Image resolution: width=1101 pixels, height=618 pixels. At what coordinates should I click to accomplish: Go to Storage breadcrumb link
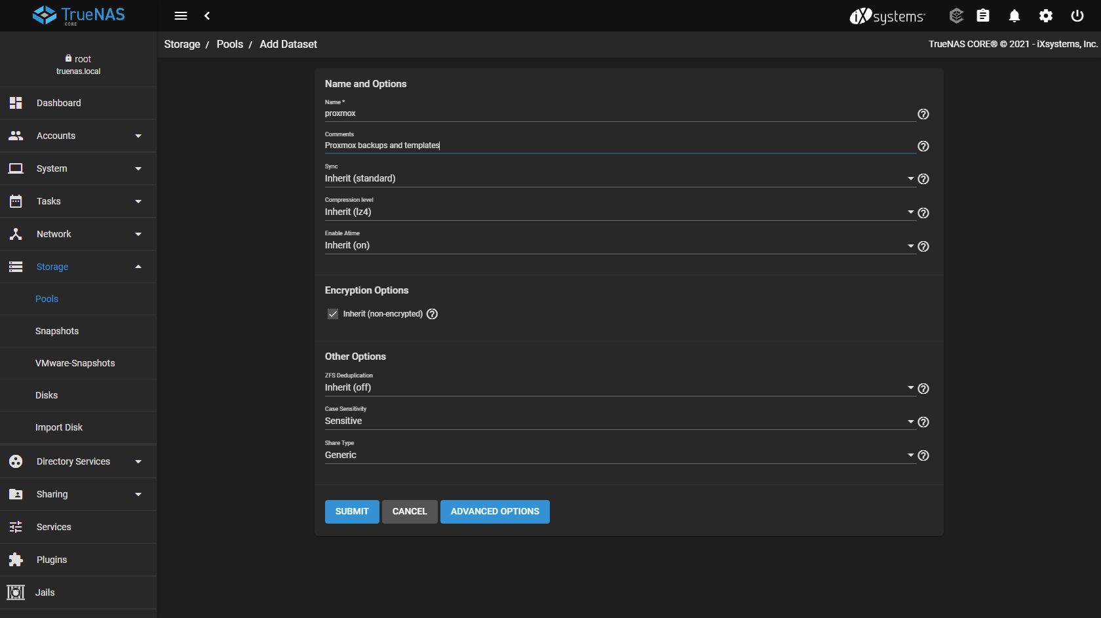(182, 44)
